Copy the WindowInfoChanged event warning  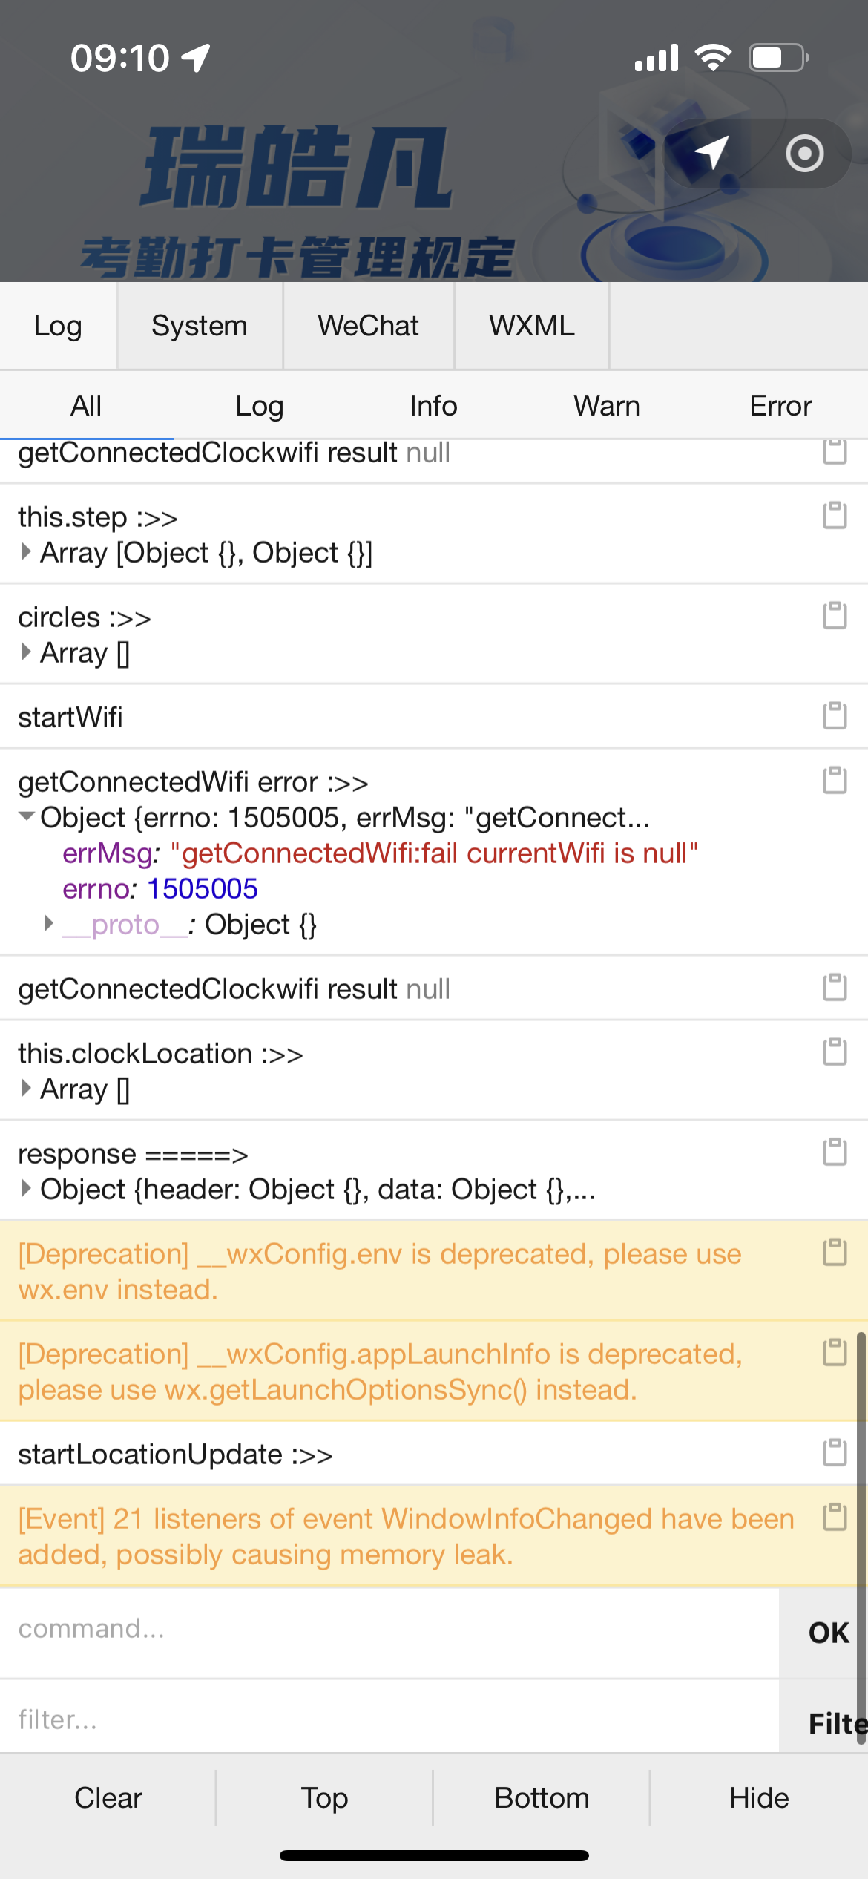click(x=835, y=1518)
